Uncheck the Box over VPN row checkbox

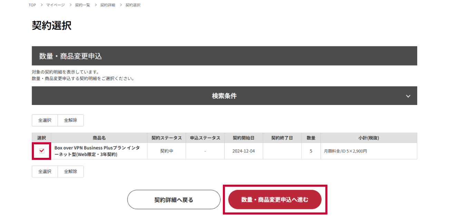coord(42,151)
